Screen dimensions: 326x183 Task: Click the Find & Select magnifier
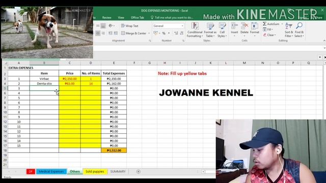coord(299,26)
